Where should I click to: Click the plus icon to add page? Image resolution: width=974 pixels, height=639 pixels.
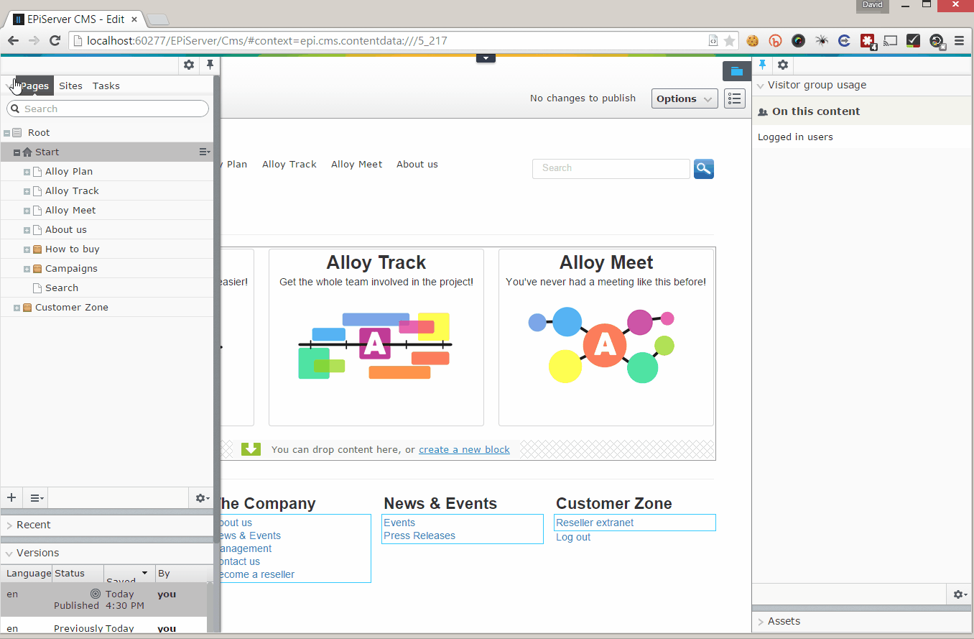point(11,497)
